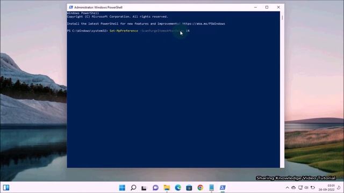Open network status tray icon
The width and height of the screenshot is (344, 193).
(300, 188)
